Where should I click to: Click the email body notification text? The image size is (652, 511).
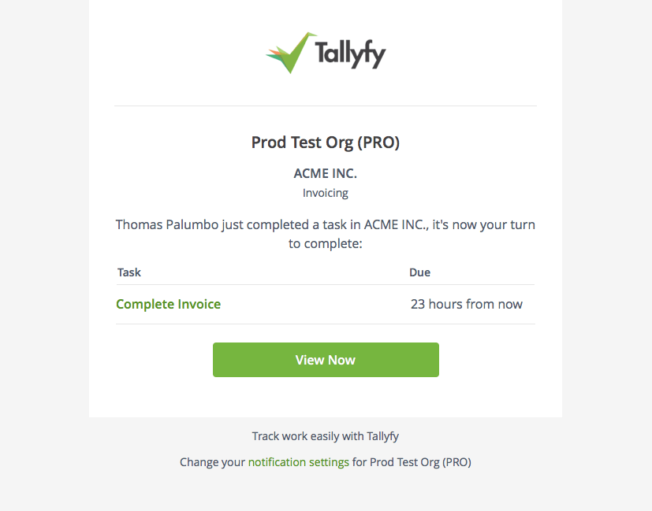tap(325, 234)
